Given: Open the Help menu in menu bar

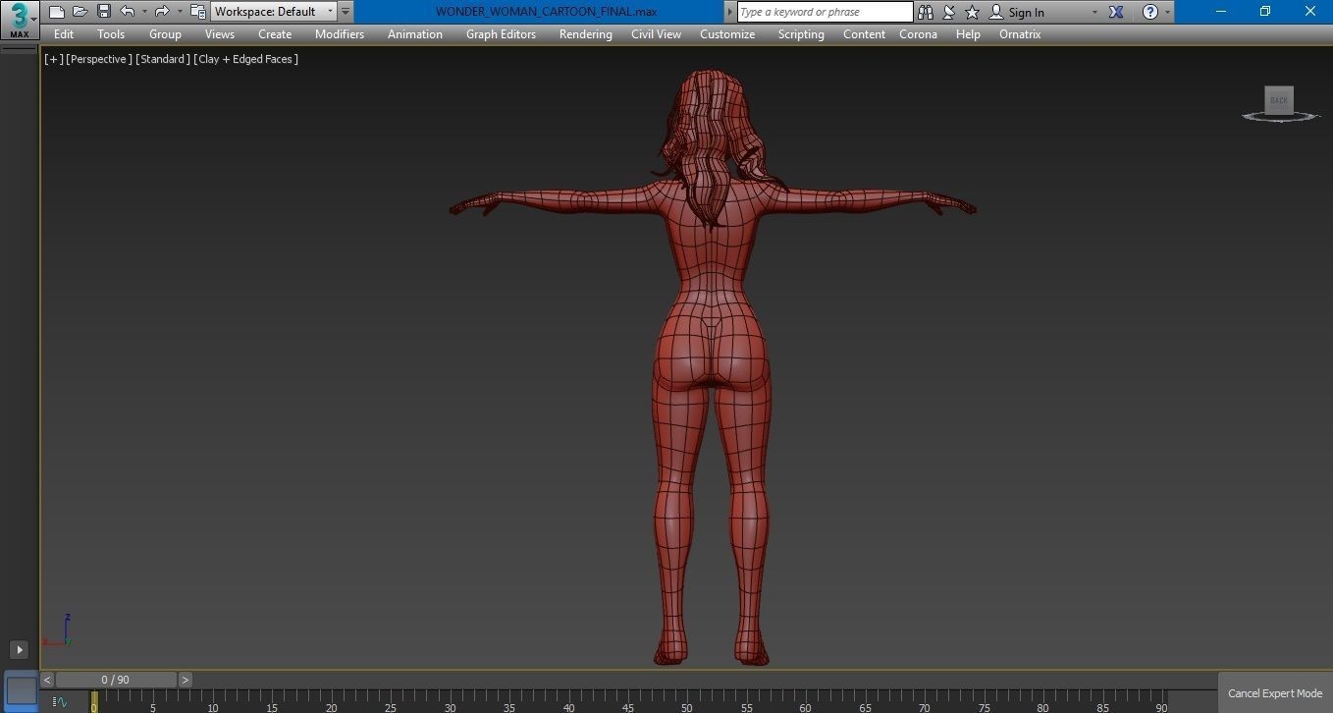Looking at the screenshot, I should (968, 34).
